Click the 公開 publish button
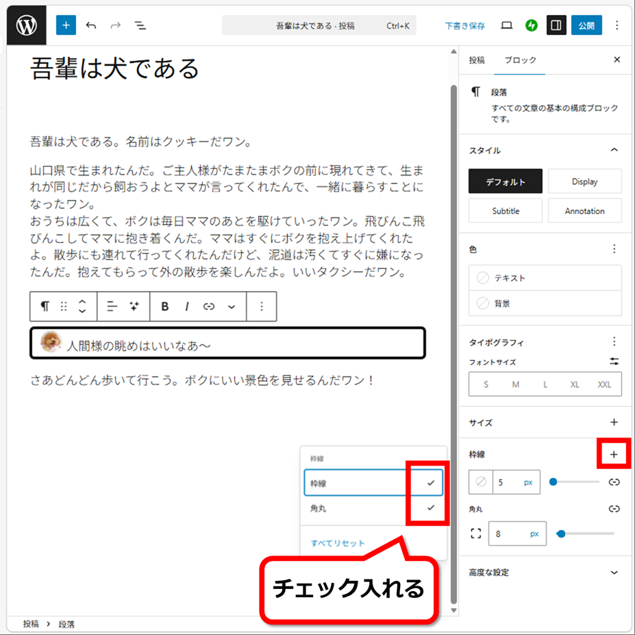Screen dimensions: 635x635 [586, 25]
